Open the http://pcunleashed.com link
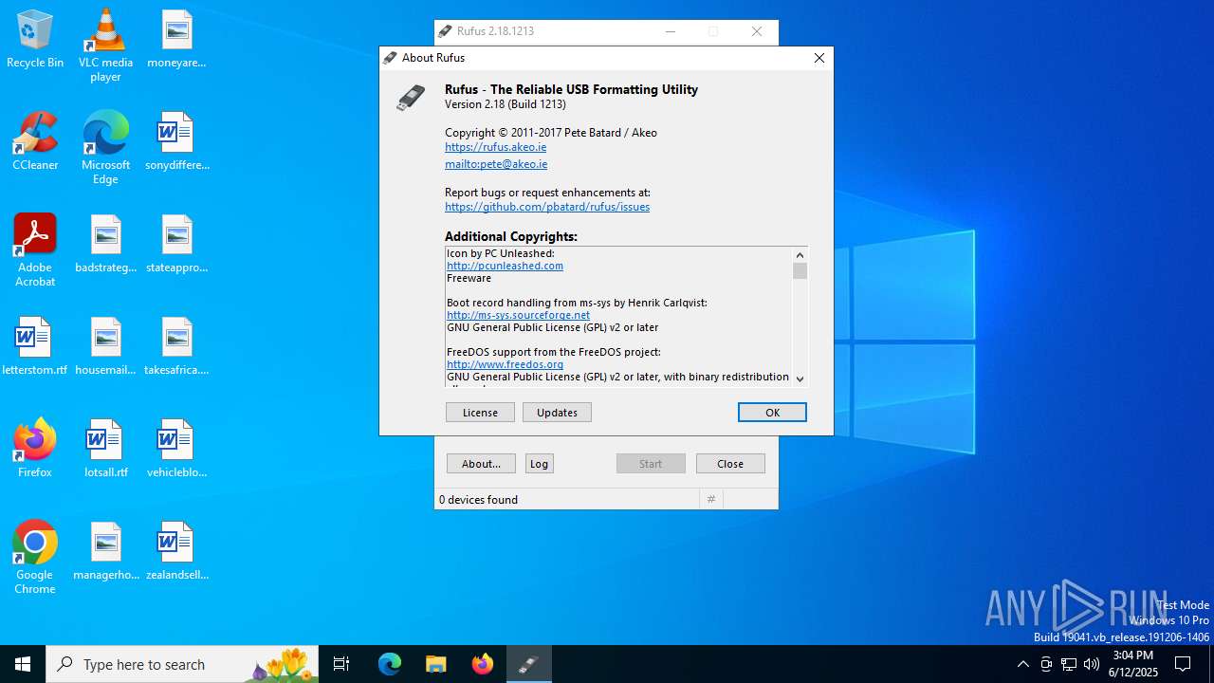This screenshot has width=1214, height=683. (505, 266)
